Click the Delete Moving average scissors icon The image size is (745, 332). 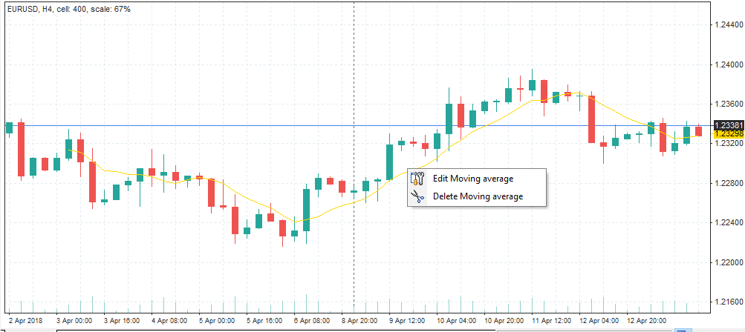(417, 196)
